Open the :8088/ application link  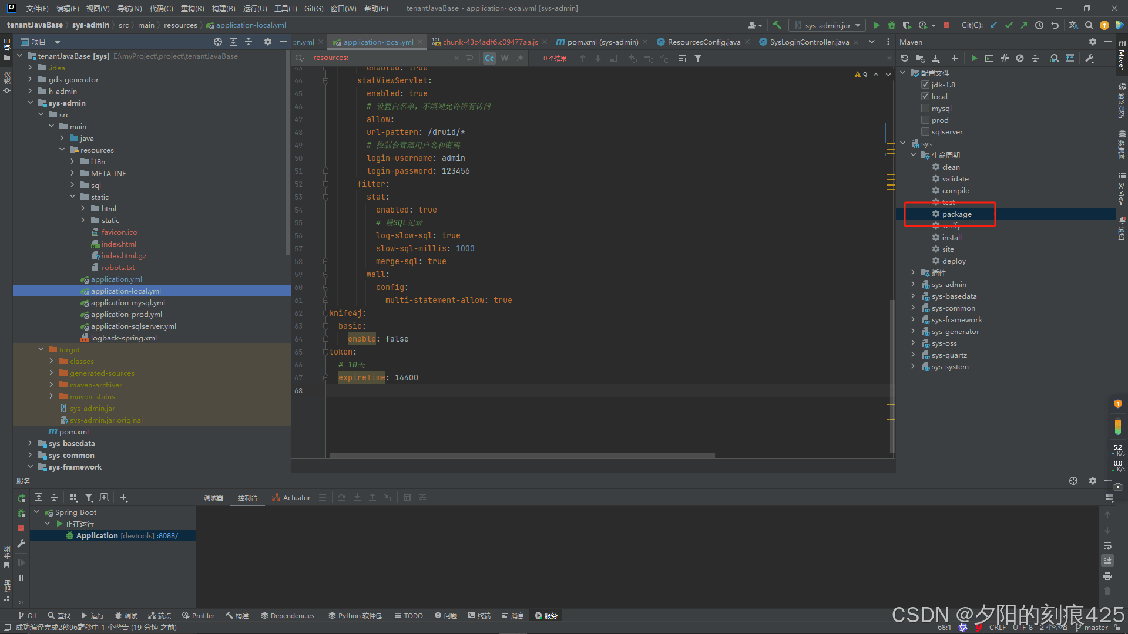click(x=167, y=536)
